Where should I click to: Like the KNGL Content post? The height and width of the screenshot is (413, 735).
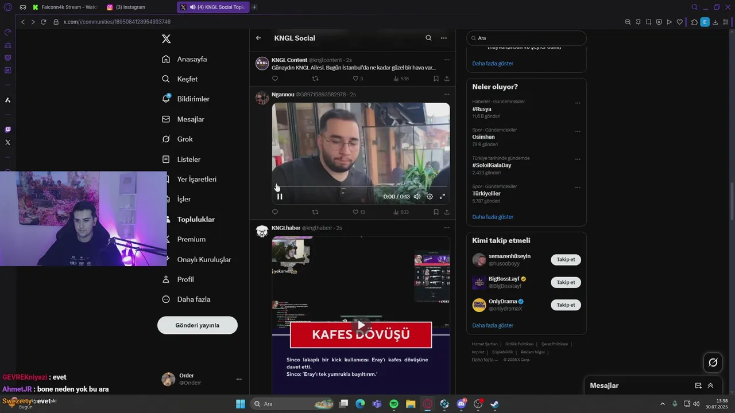pyautogui.click(x=358, y=79)
